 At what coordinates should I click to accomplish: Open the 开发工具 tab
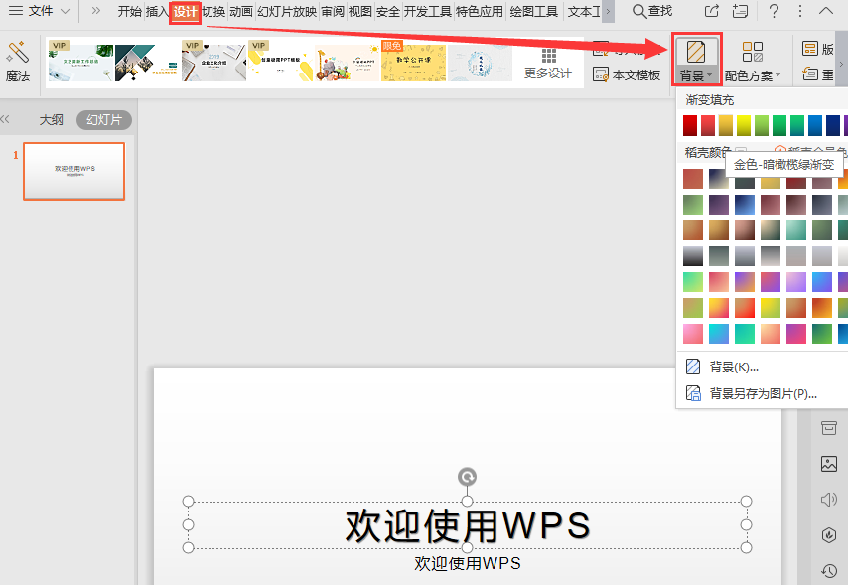[x=428, y=11]
